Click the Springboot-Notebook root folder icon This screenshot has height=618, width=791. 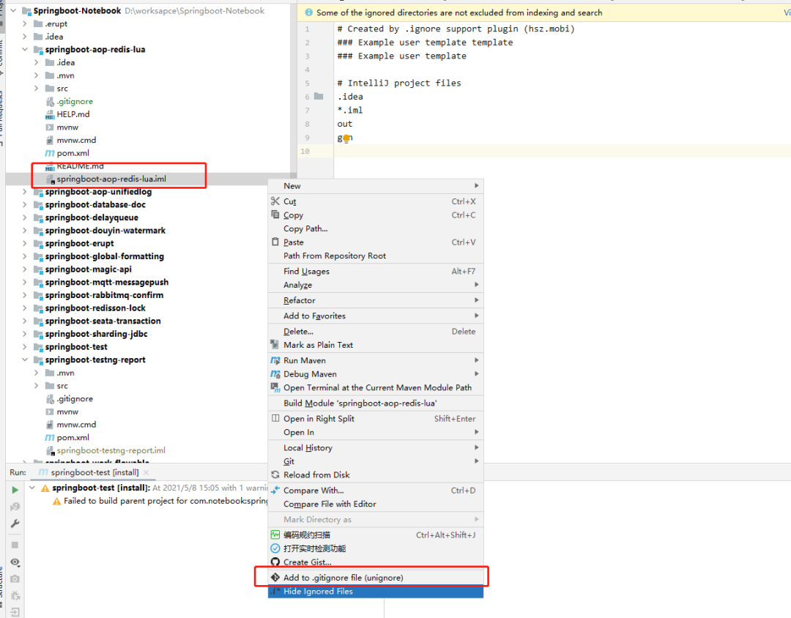pos(27,10)
